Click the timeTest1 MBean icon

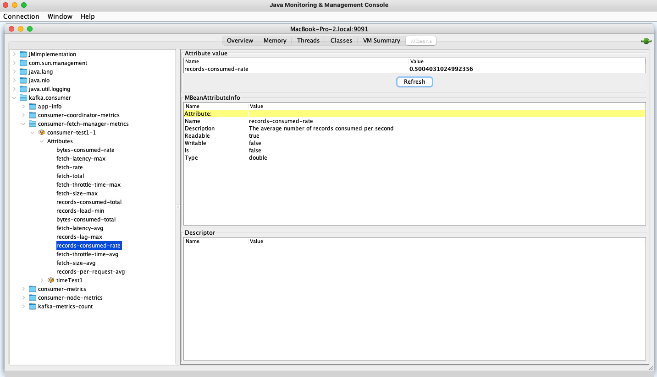[x=50, y=280]
